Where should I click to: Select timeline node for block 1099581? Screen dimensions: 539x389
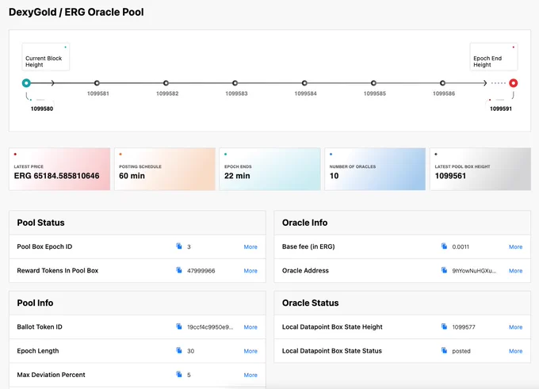pyautogui.click(x=97, y=83)
